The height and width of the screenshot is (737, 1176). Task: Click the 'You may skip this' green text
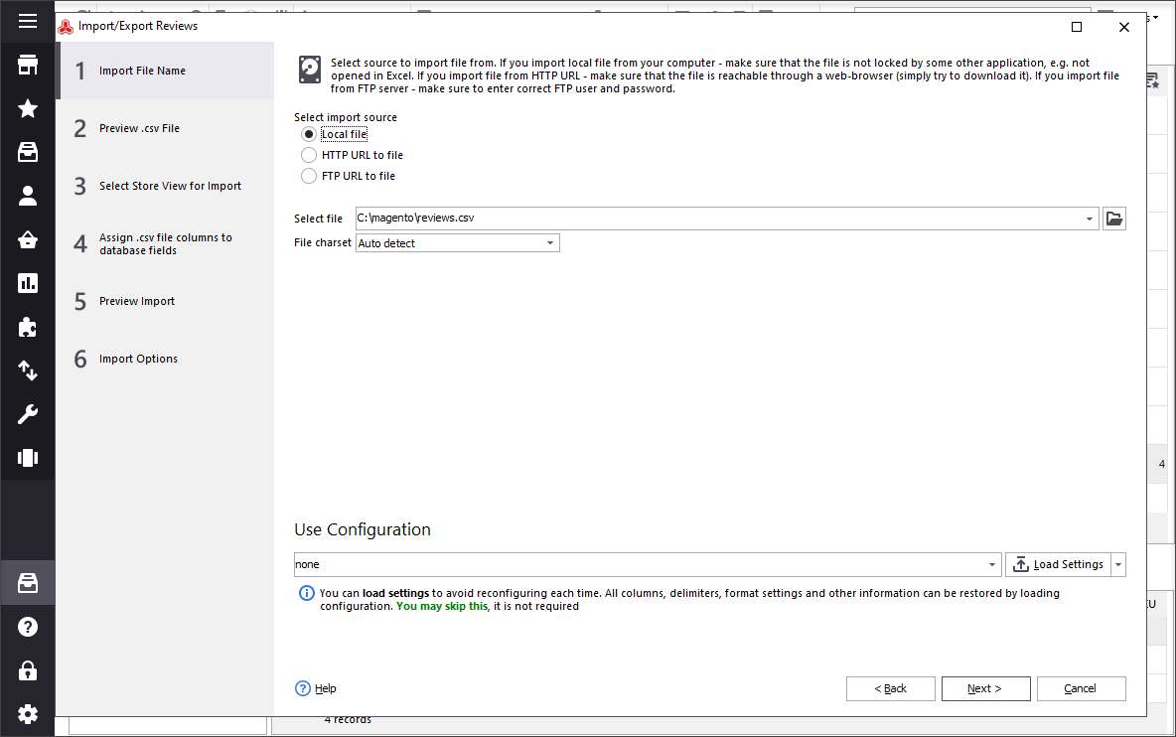442,606
